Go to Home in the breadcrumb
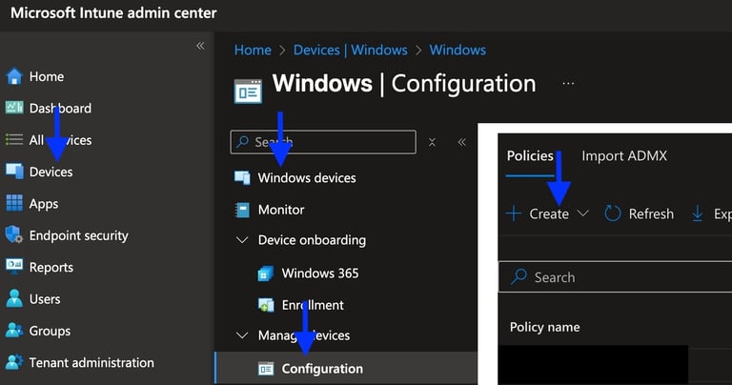 click(x=253, y=50)
